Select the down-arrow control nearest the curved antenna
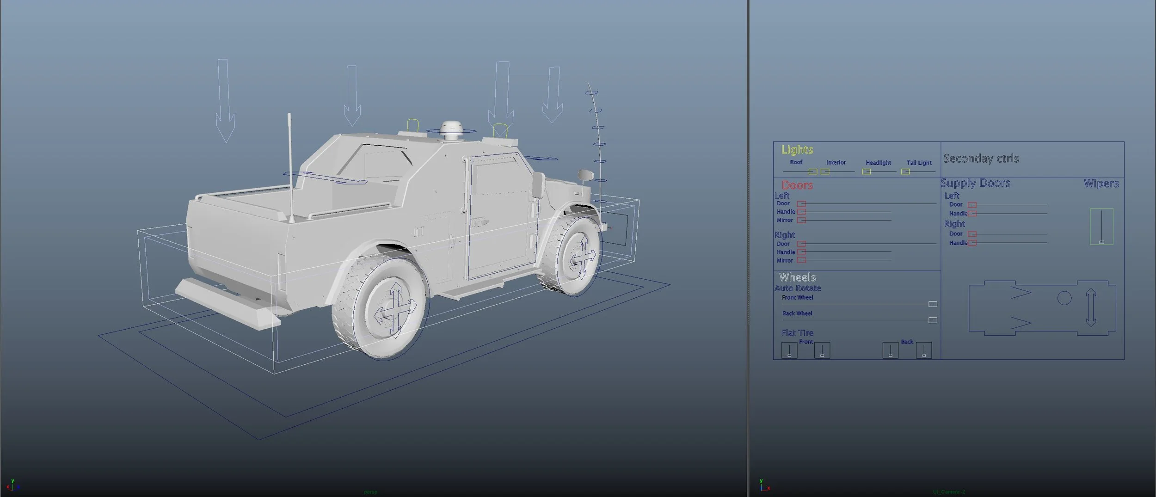 click(553, 95)
